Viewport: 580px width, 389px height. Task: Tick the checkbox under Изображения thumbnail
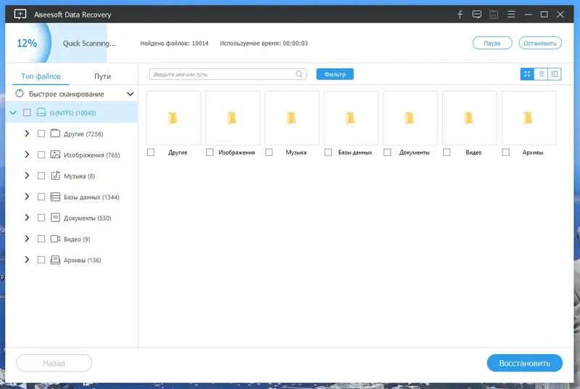pyautogui.click(x=210, y=152)
